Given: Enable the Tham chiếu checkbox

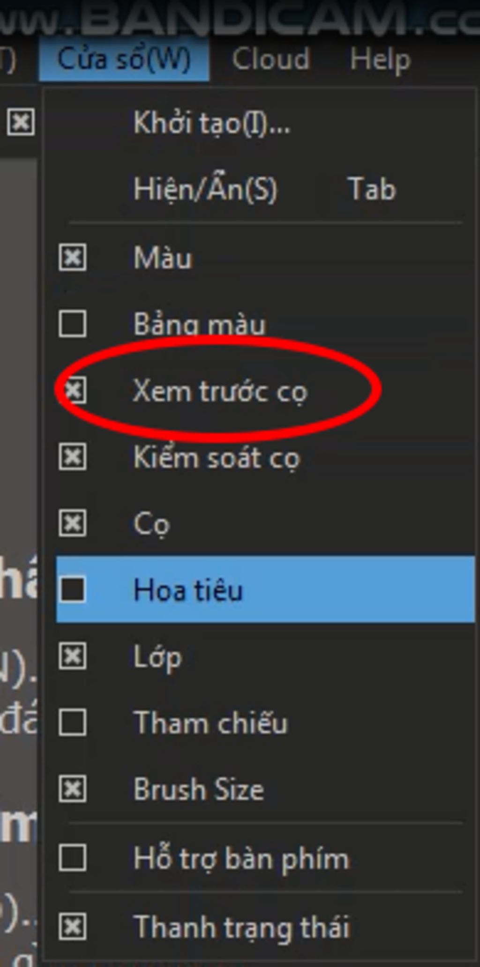Looking at the screenshot, I should [x=73, y=722].
